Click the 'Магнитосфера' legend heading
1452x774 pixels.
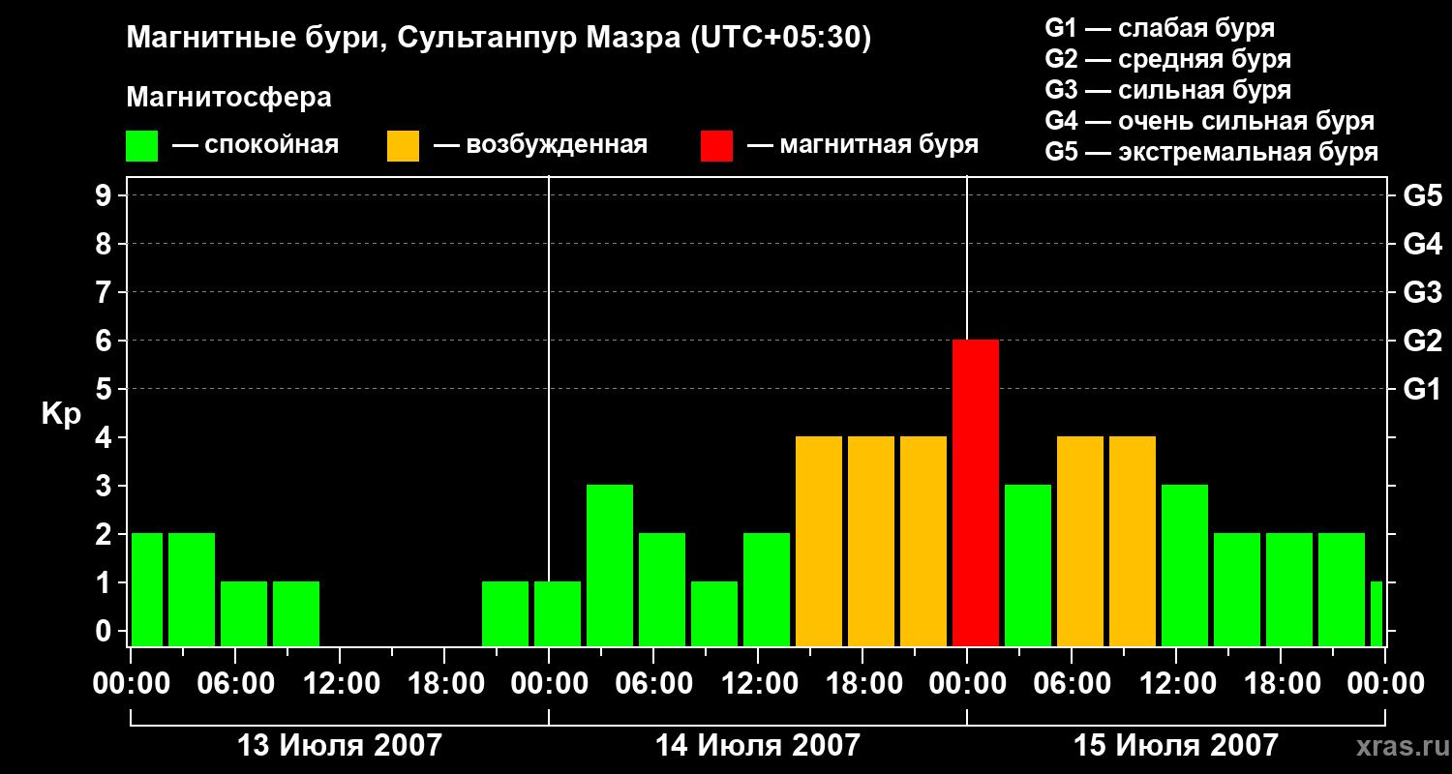tap(229, 98)
